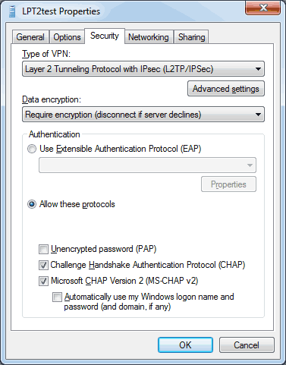Open the Data encryption dropdown
Viewport: 286px width, 365px height.
pos(143,115)
